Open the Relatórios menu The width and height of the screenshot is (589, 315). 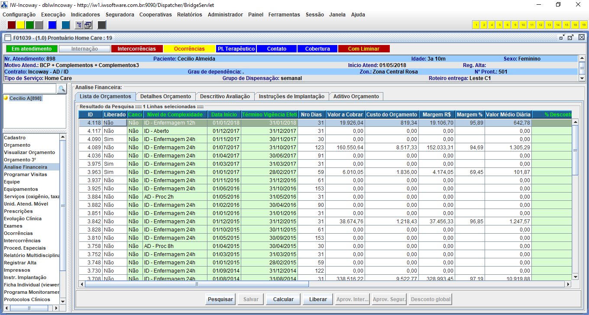(x=189, y=14)
